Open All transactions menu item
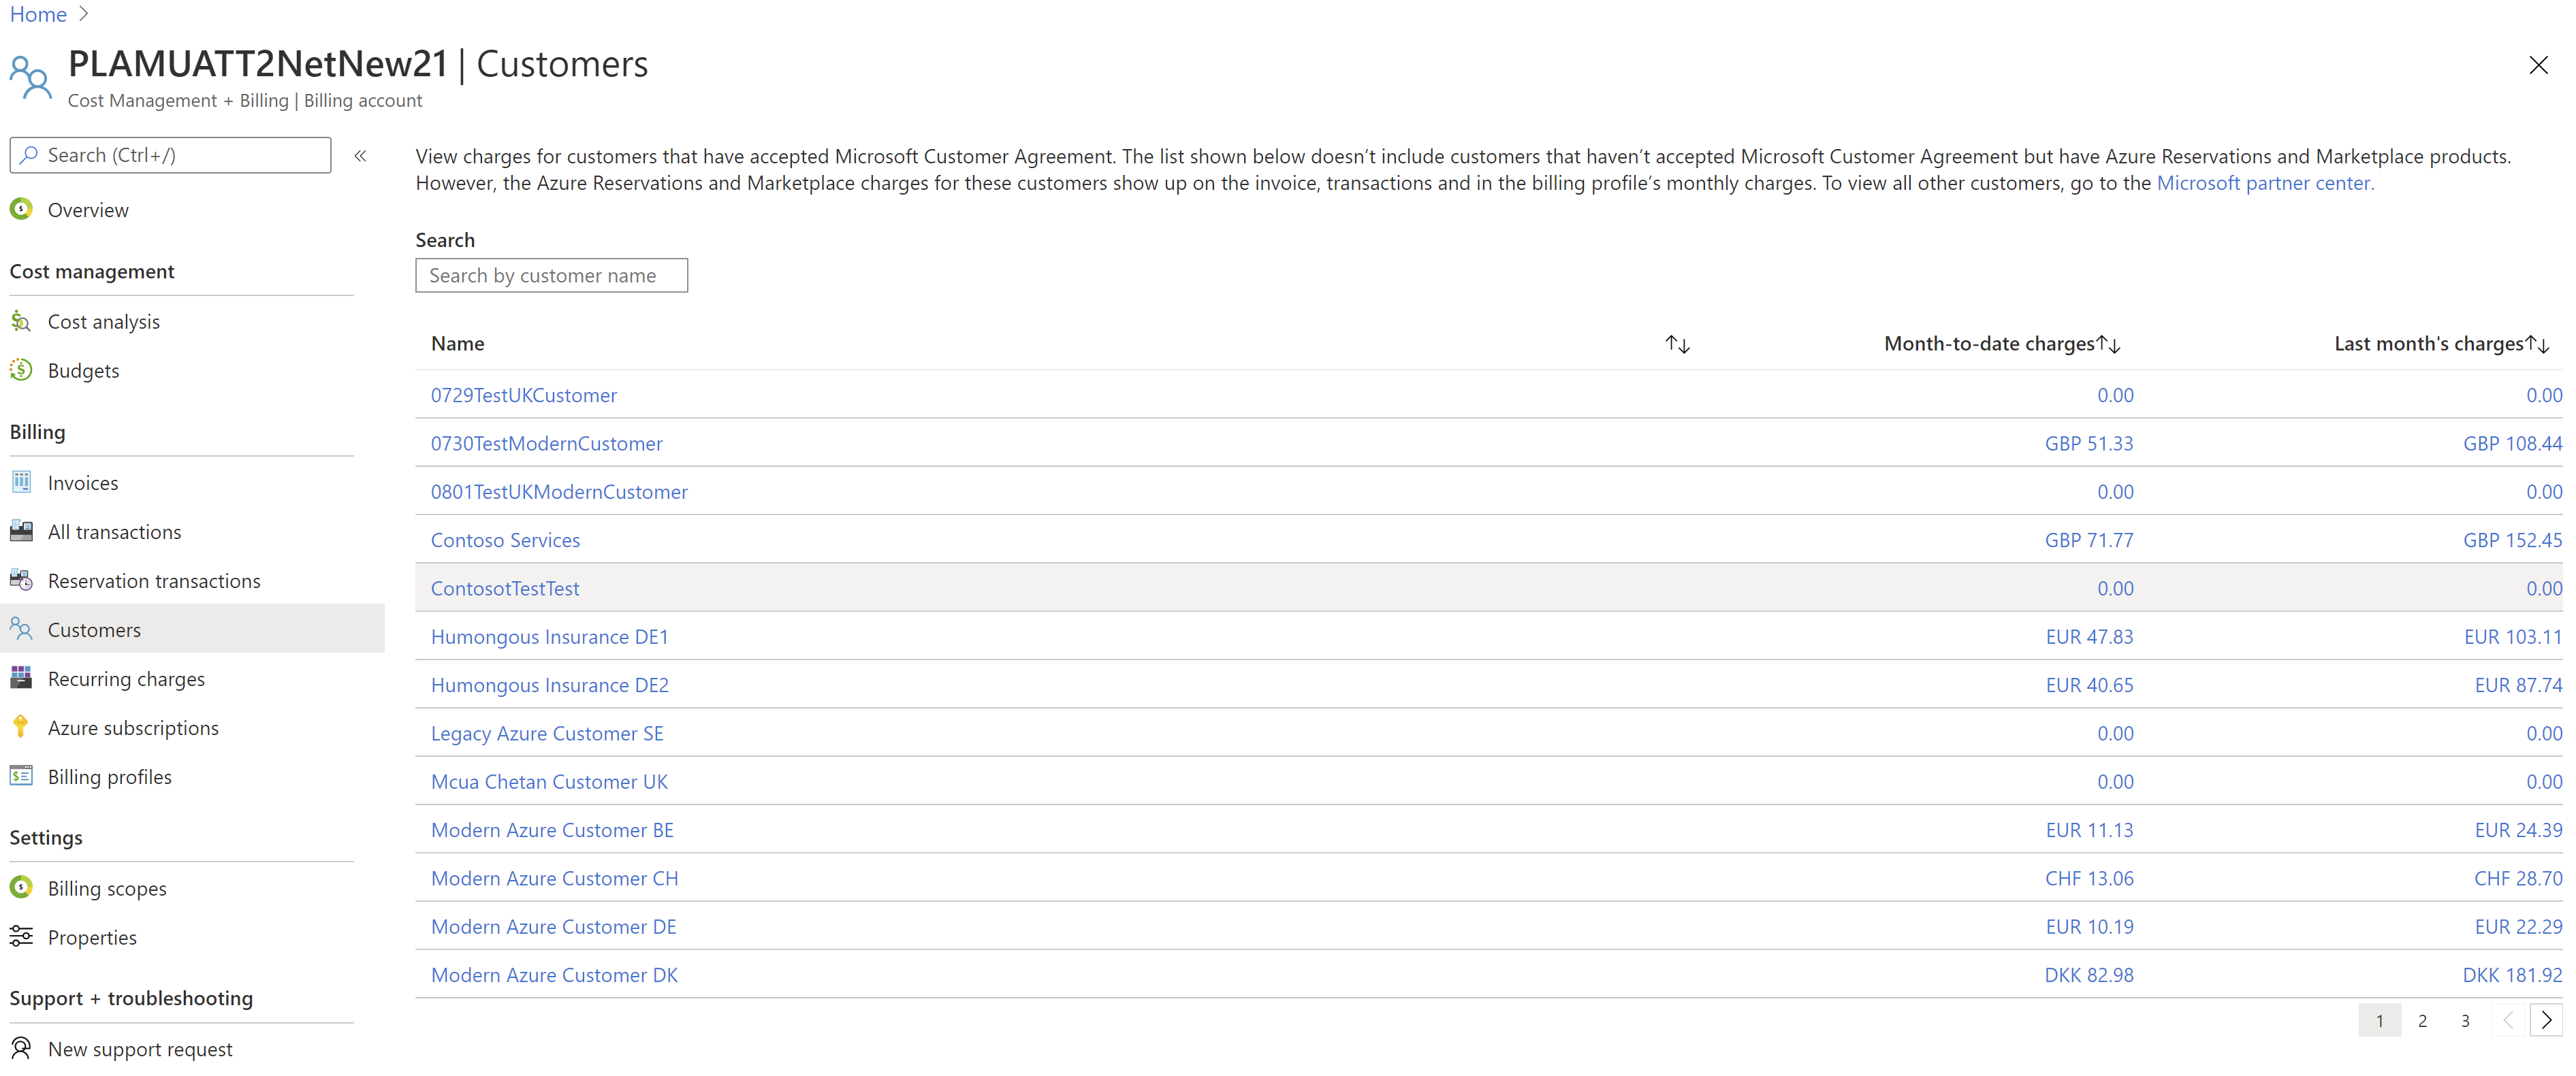Image resolution: width=2576 pixels, height=1076 pixels. point(114,532)
